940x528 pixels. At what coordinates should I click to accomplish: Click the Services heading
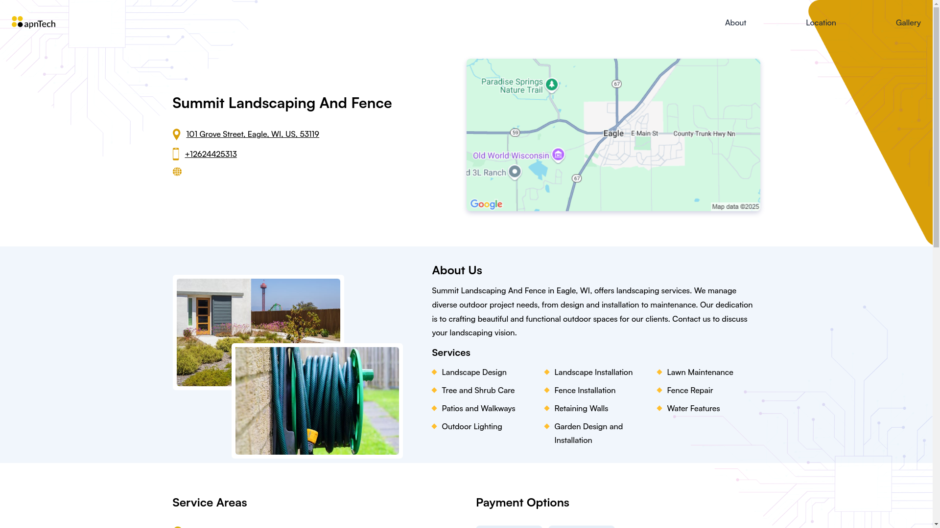[x=451, y=352]
